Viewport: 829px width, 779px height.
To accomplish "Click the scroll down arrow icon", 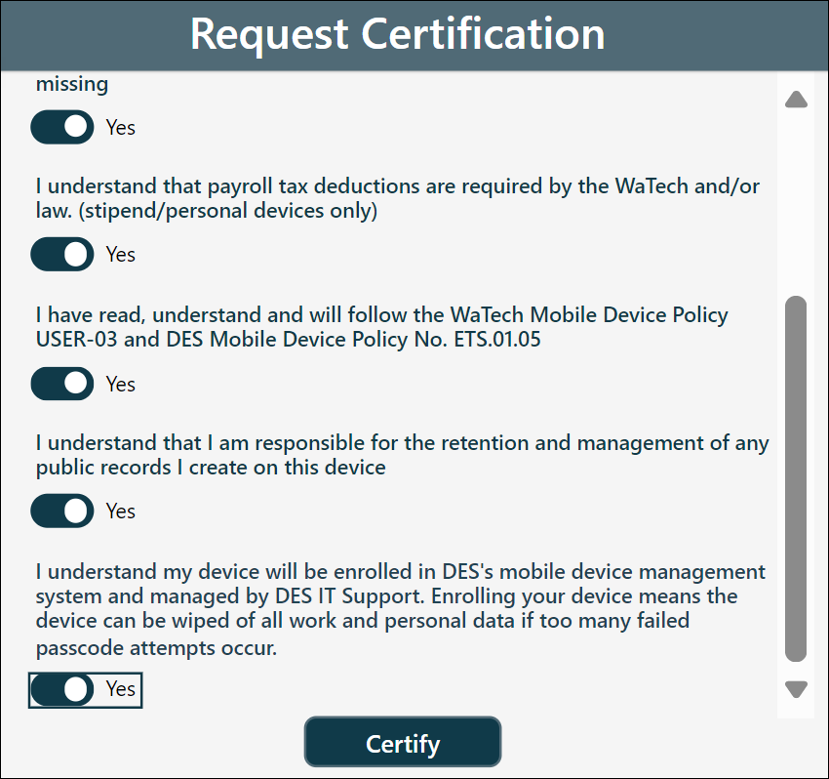I will click(x=796, y=689).
